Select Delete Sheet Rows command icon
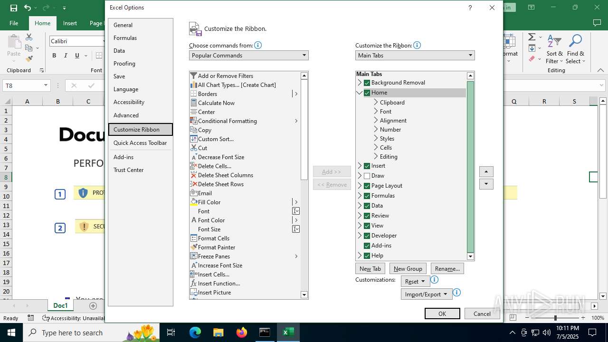The height and width of the screenshot is (342, 608). pos(193,184)
